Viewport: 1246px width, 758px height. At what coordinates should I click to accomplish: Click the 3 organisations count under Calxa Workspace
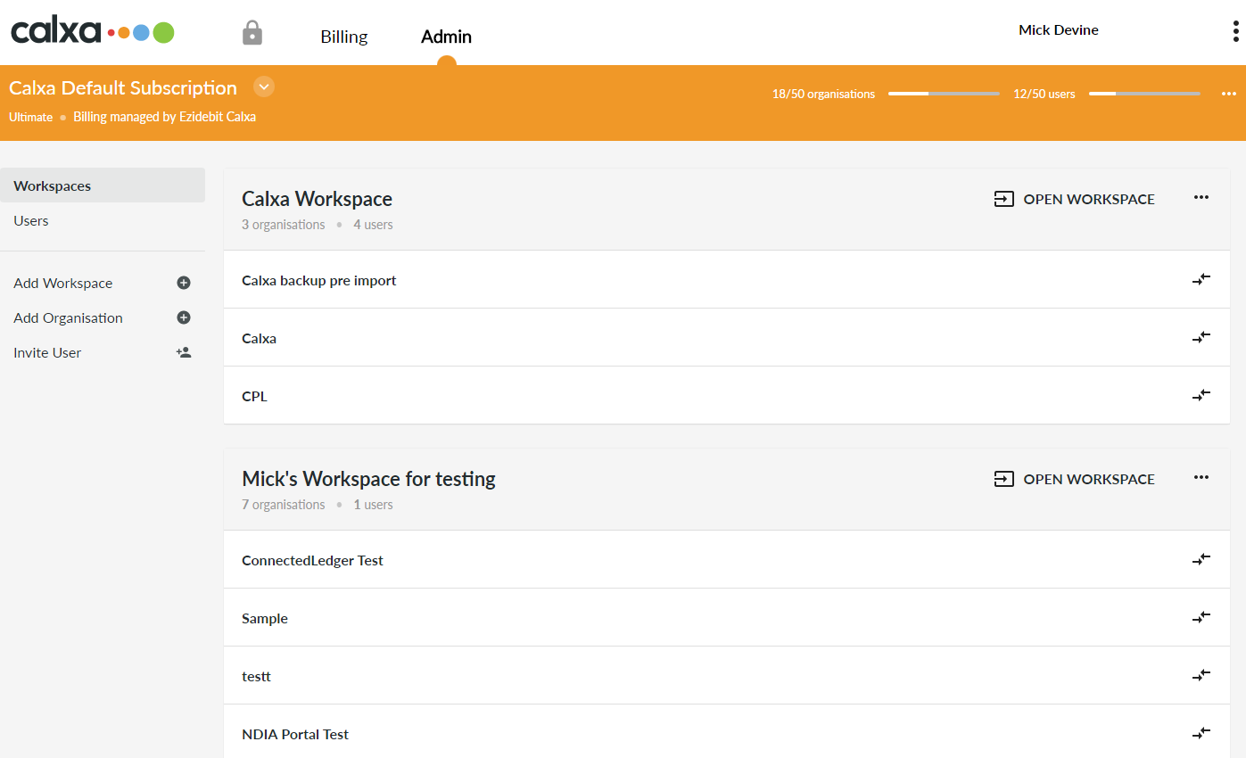284,225
